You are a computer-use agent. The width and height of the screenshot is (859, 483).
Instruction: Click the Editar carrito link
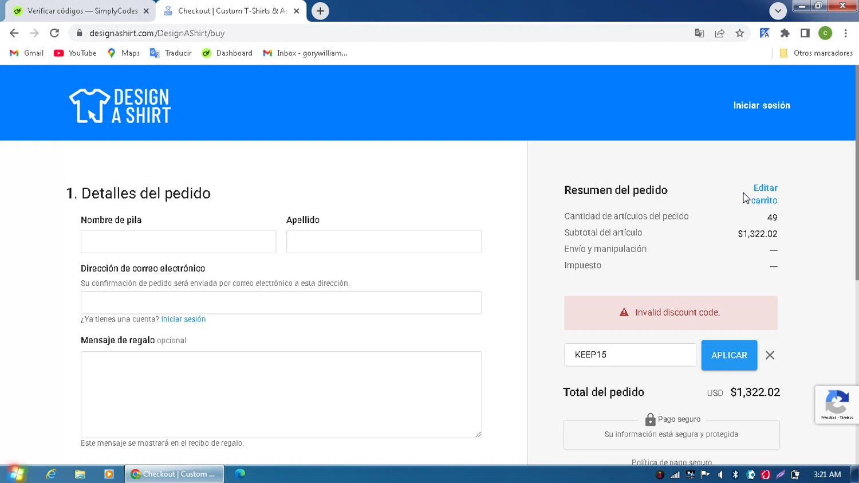click(765, 194)
